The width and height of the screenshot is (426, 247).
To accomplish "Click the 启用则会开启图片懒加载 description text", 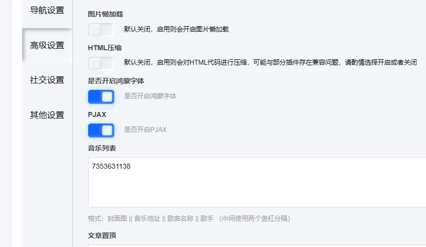I will pyautogui.click(x=176, y=30).
